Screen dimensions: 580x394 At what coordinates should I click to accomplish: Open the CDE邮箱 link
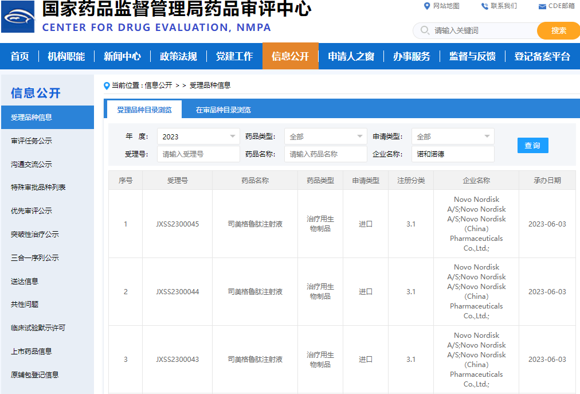[561, 6]
